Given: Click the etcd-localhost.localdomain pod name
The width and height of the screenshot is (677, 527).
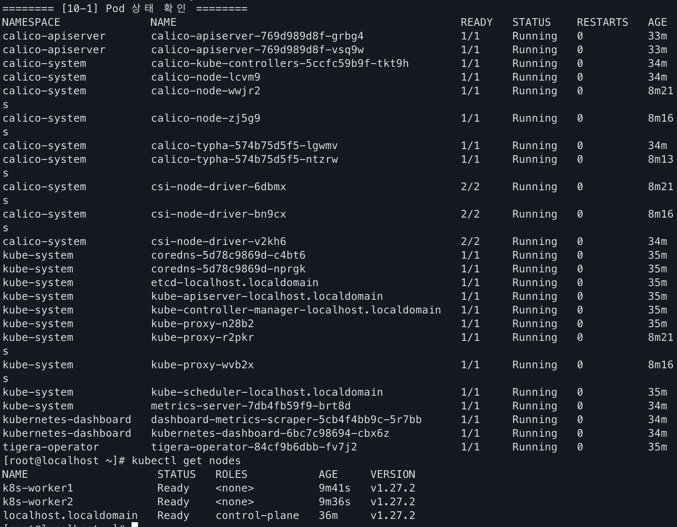Looking at the screenshot, I should 235,283.
